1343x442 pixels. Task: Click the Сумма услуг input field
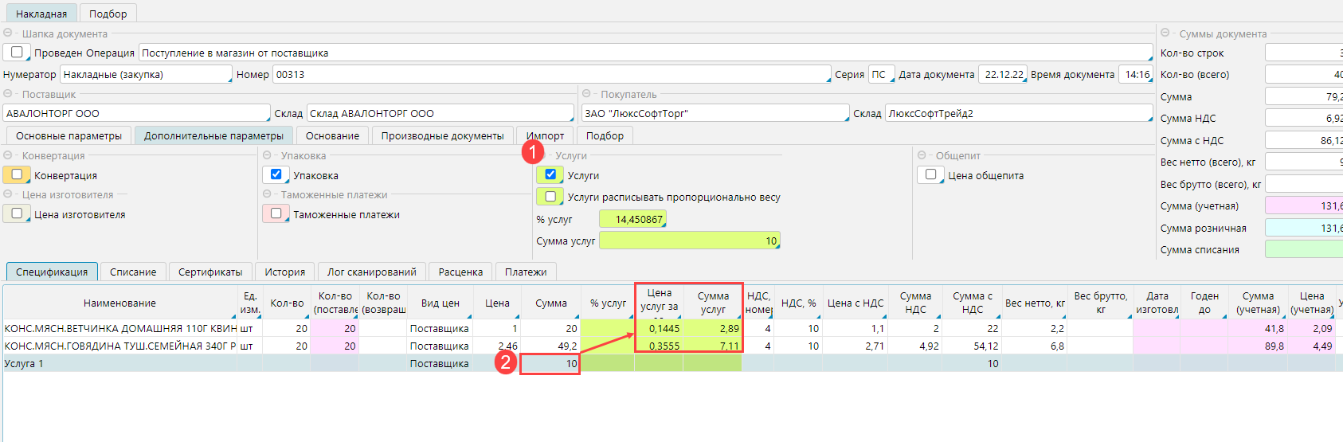click(x=689, y=241)
